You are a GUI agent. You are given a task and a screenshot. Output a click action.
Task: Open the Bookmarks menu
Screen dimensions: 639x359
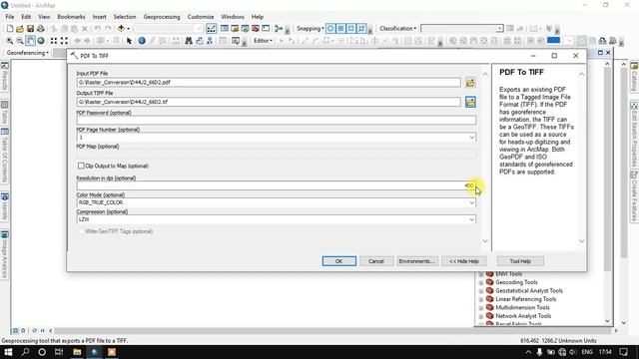pos(71,17)
